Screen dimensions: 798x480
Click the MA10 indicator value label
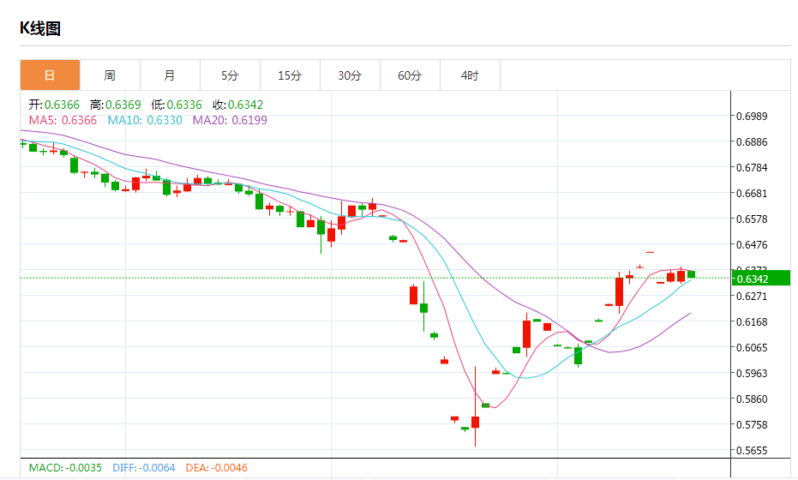(145, 120)
